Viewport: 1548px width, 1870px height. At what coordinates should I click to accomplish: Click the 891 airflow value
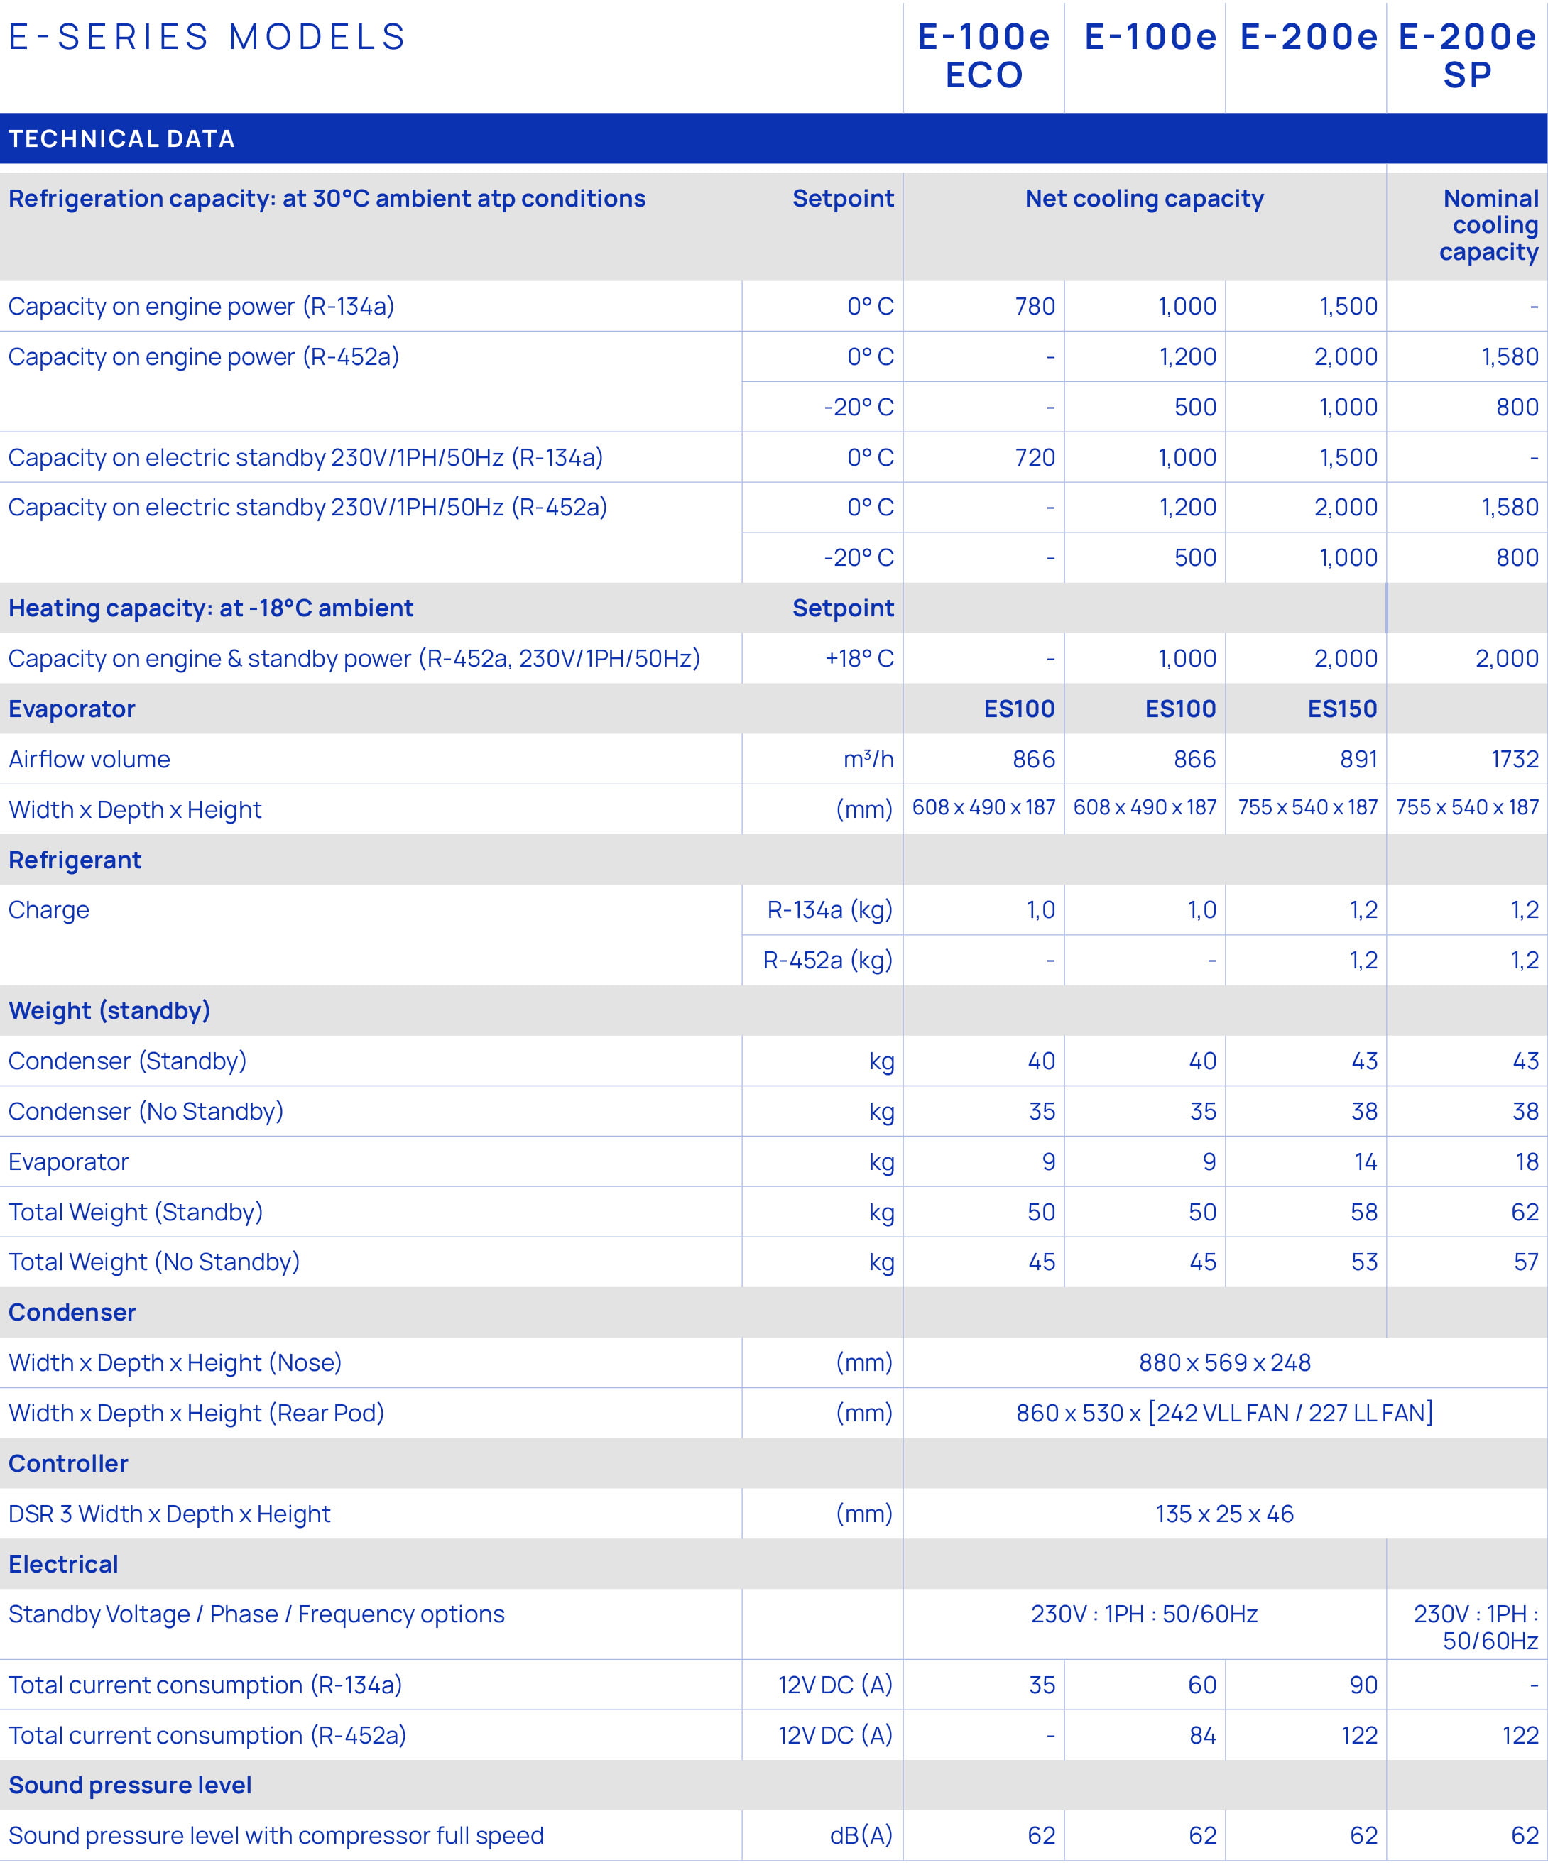(1358, 760)
